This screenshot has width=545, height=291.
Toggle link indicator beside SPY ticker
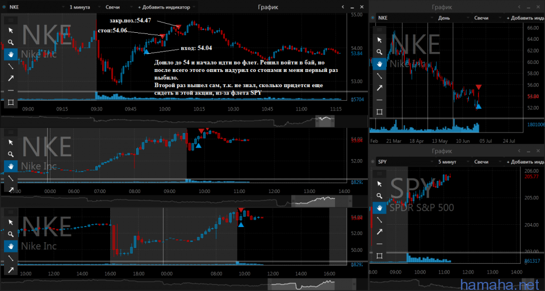click(x=373, y=162)
